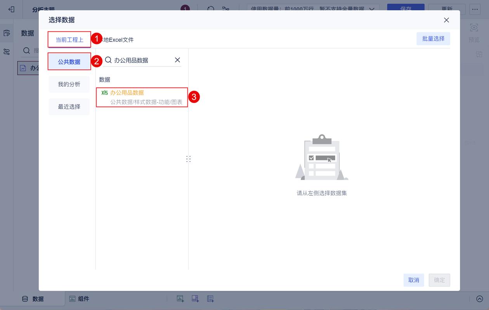
Task: Click the 保存 button in background
Action: [406, 8]
